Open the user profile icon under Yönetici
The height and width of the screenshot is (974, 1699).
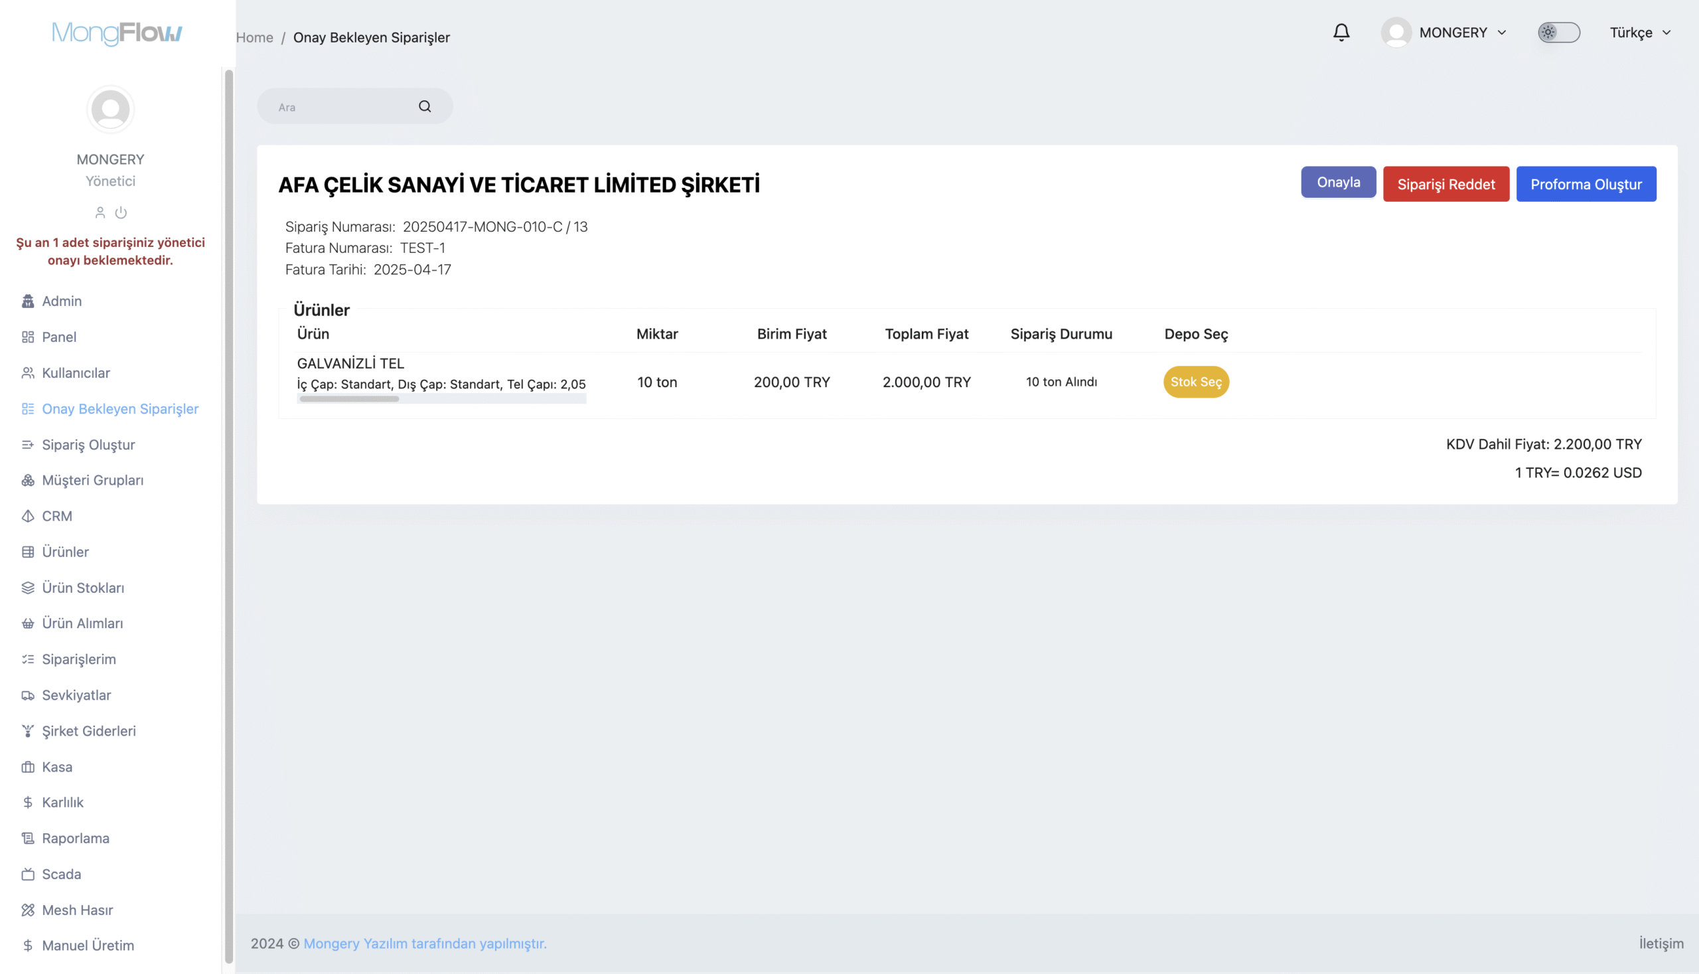pyautogui.click(x=100, y=212)
